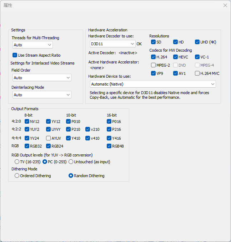
Task: Select TV (16-235) RGB output level
Action: 17,162
